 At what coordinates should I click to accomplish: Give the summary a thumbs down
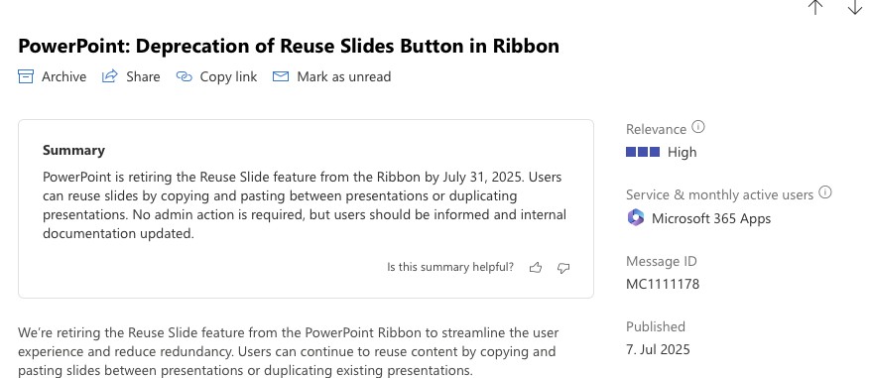tap(563, 268)
